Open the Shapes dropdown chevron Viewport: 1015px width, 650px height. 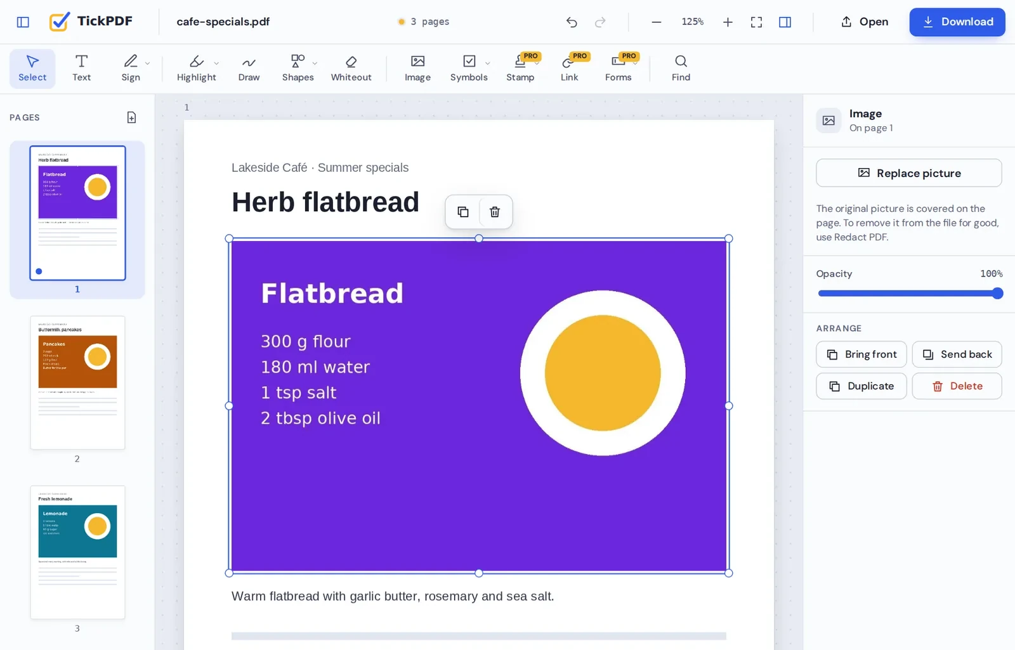[315, 63]
